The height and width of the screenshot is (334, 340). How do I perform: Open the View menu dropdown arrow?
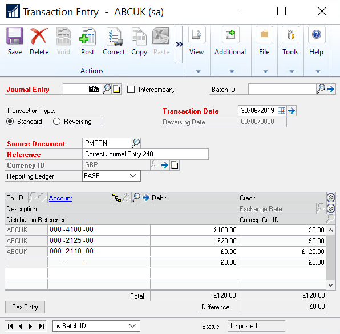tap(198, 71)
